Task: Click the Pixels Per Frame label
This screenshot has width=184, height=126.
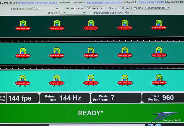Action: tap(100, 98)
